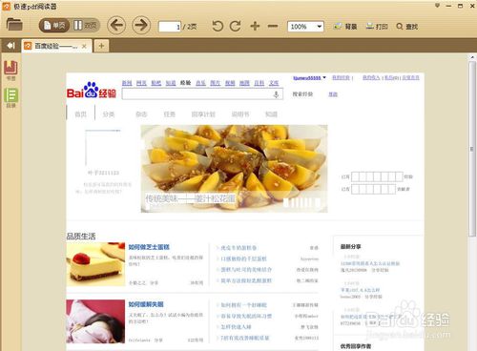Screen dimensions: 477x351
Task: Zoom in with the plus icon
Action: click(255, 26)
